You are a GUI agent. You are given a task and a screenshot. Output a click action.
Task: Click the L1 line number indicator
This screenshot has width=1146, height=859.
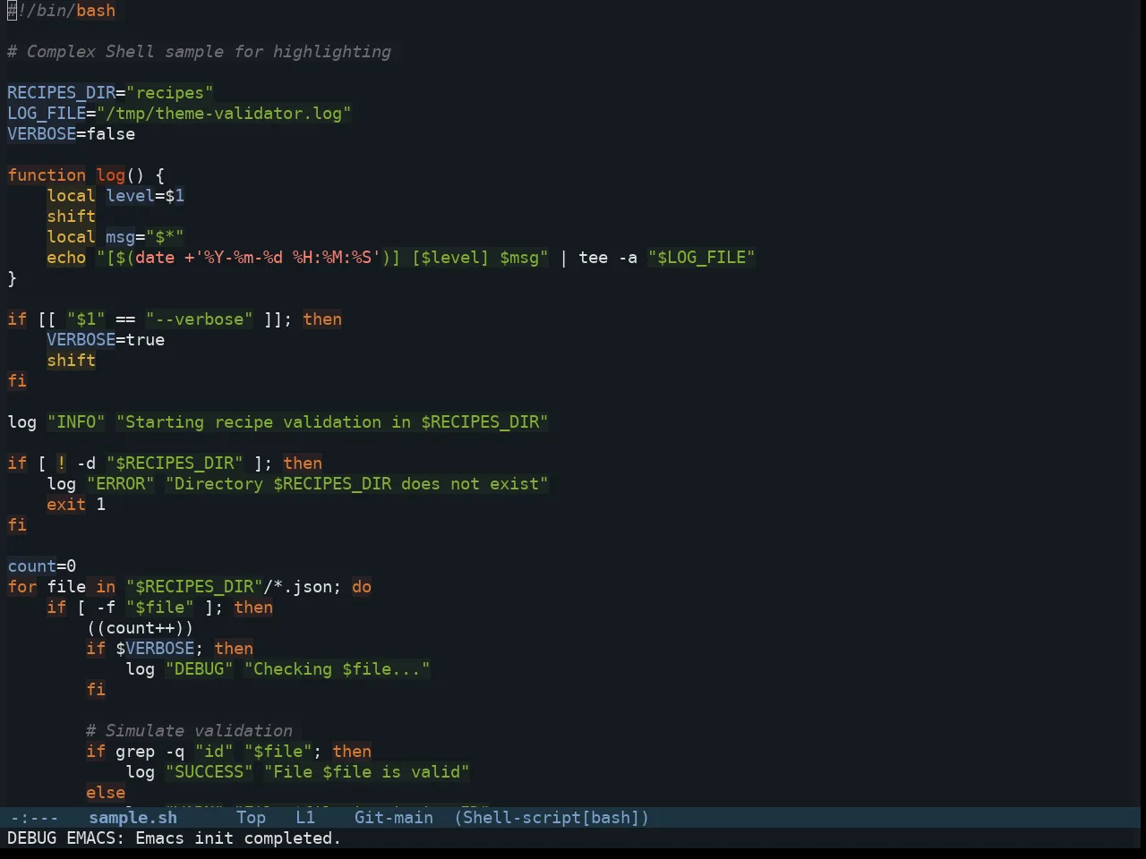[x=305, y=817]
